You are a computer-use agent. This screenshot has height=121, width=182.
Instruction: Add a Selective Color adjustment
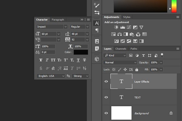click(x=135, y=41)
